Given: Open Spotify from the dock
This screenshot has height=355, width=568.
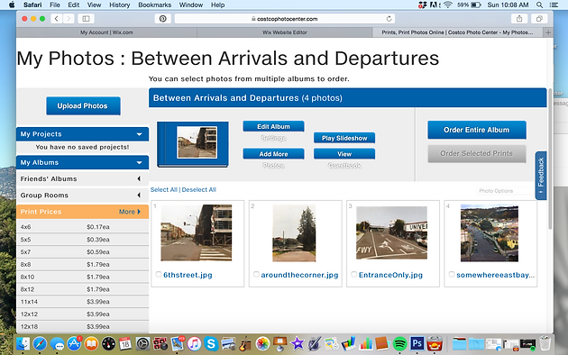Looking at the screenshot, I should coord(399,343).
